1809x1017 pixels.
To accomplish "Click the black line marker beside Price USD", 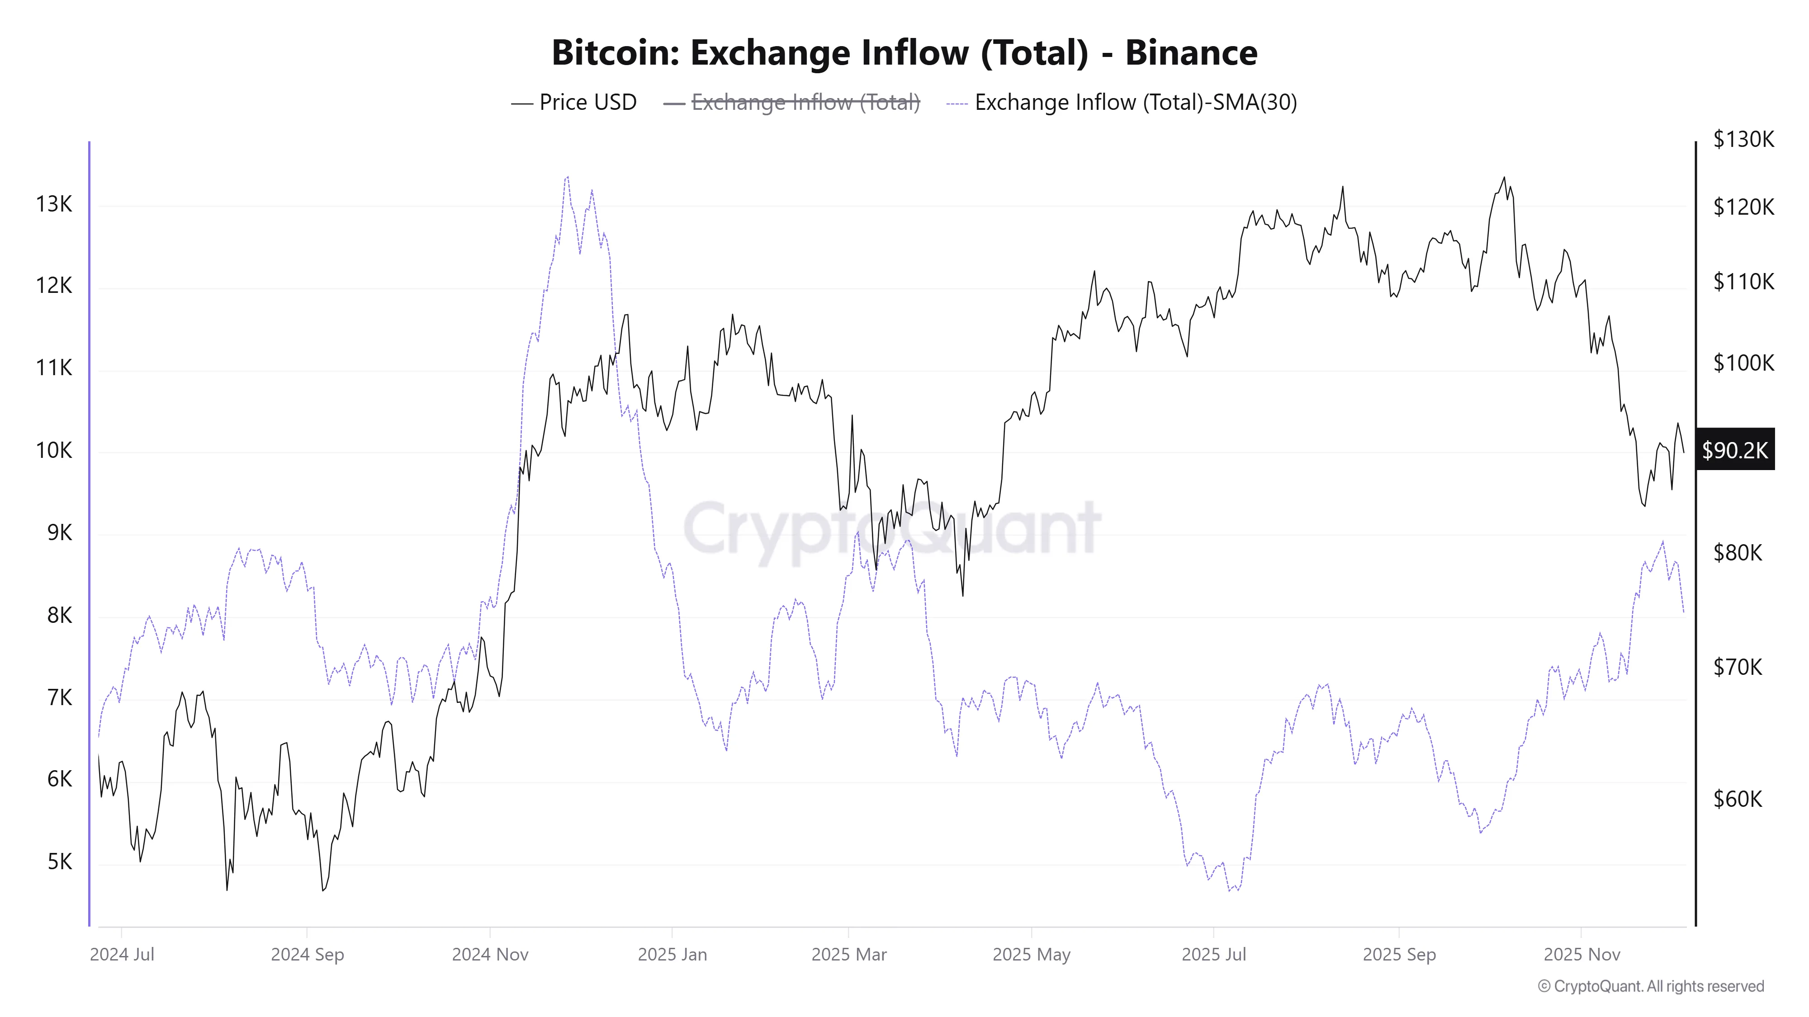I will [x=522, y=104].
